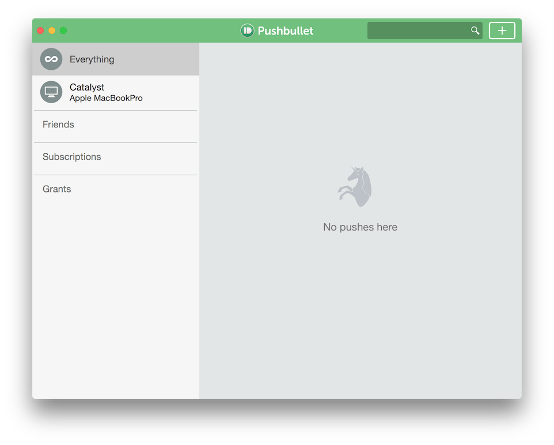Image resolution: width=554 pixels, height=445 pixels.
Task: Click the Everything infinity icon
Action: [x=51, y=59]
